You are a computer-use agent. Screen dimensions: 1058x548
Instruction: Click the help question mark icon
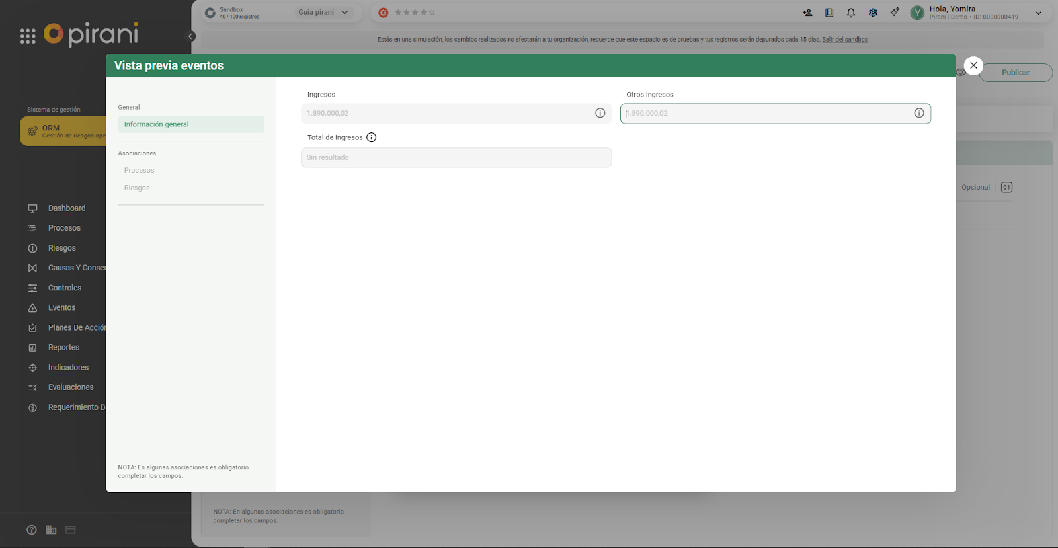pos(32,530)
